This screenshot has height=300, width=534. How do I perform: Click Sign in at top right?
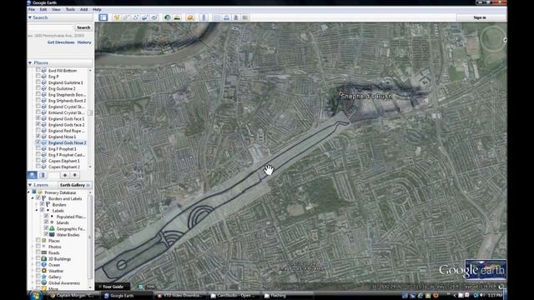click(480, 17)
